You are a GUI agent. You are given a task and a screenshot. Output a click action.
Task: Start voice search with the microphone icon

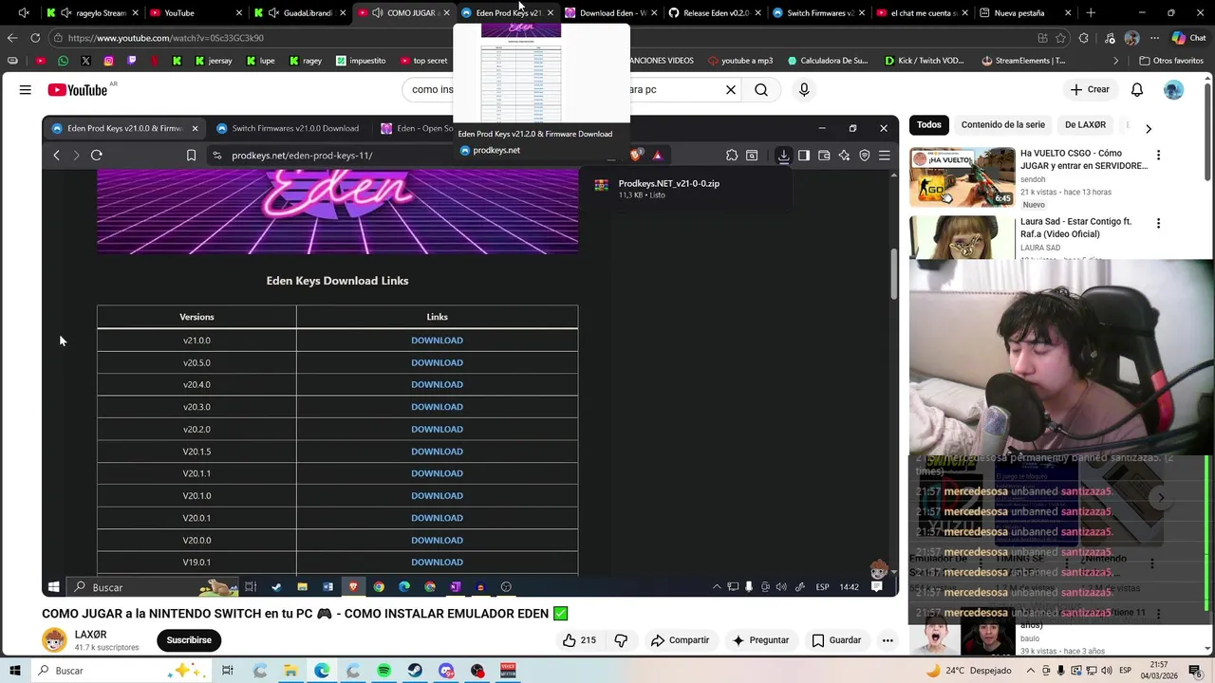click(x=804, y=89)
